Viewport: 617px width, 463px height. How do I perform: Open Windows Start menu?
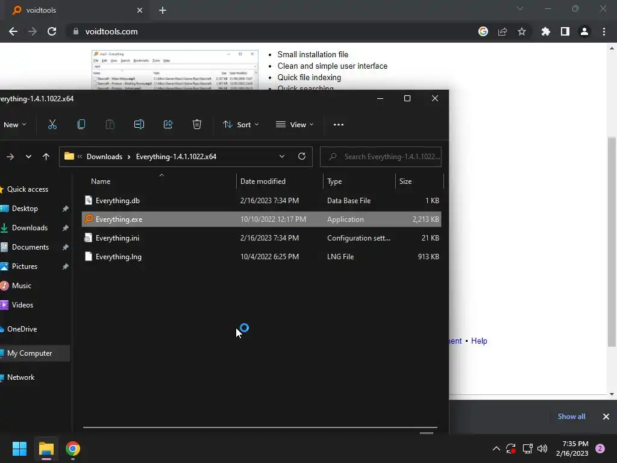point(19,449)
